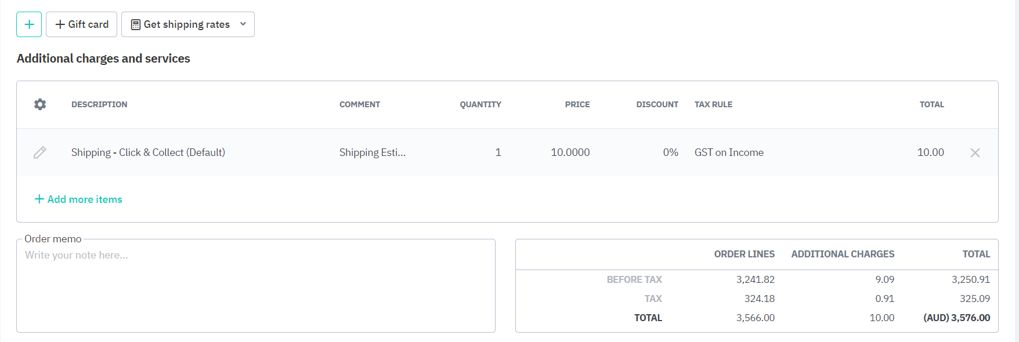The image size is (1019, 342).
Task: Open GST on Income tax rule
Action: 729,152
